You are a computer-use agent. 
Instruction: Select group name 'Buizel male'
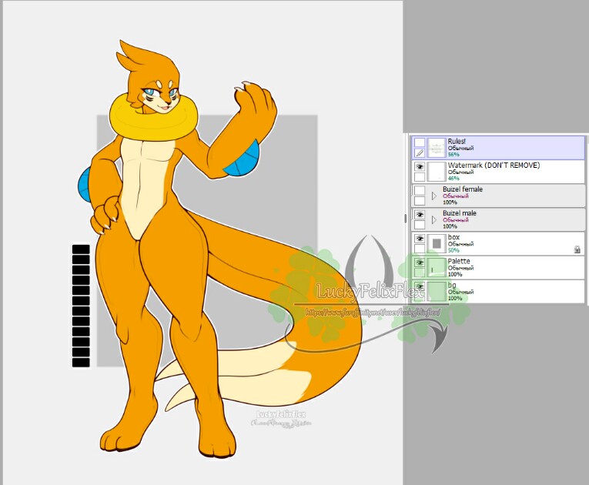tap(460, 213)
